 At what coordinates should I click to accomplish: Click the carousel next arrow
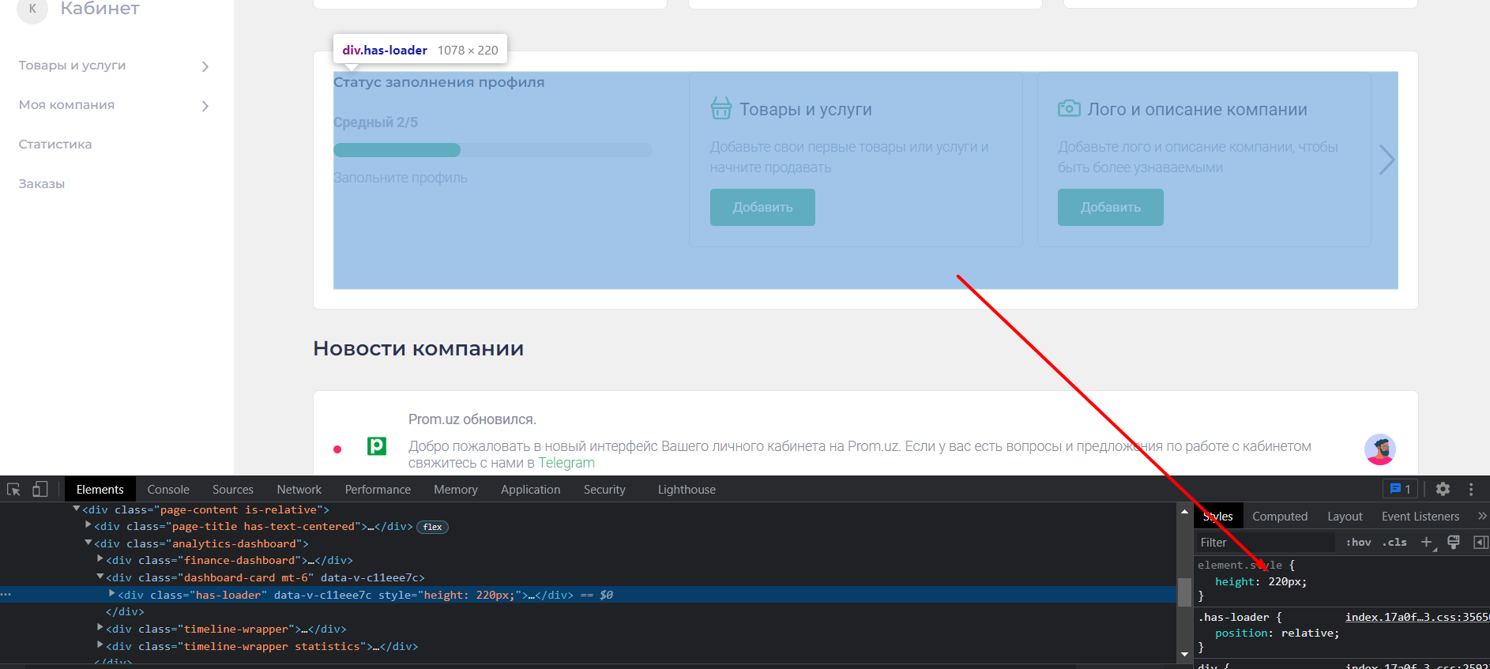tap(1387, 160)
